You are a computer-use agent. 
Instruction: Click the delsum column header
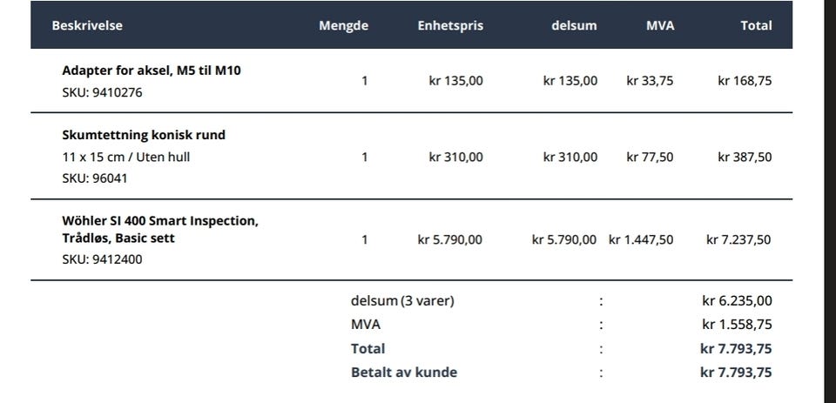(574, 25)
